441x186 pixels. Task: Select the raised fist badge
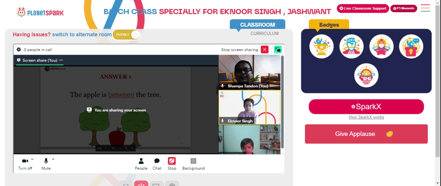pyautogui.click(x=351, y=46)
